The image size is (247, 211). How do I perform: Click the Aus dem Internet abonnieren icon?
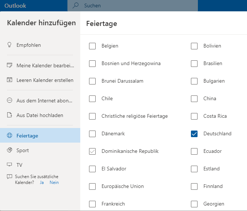10,100
